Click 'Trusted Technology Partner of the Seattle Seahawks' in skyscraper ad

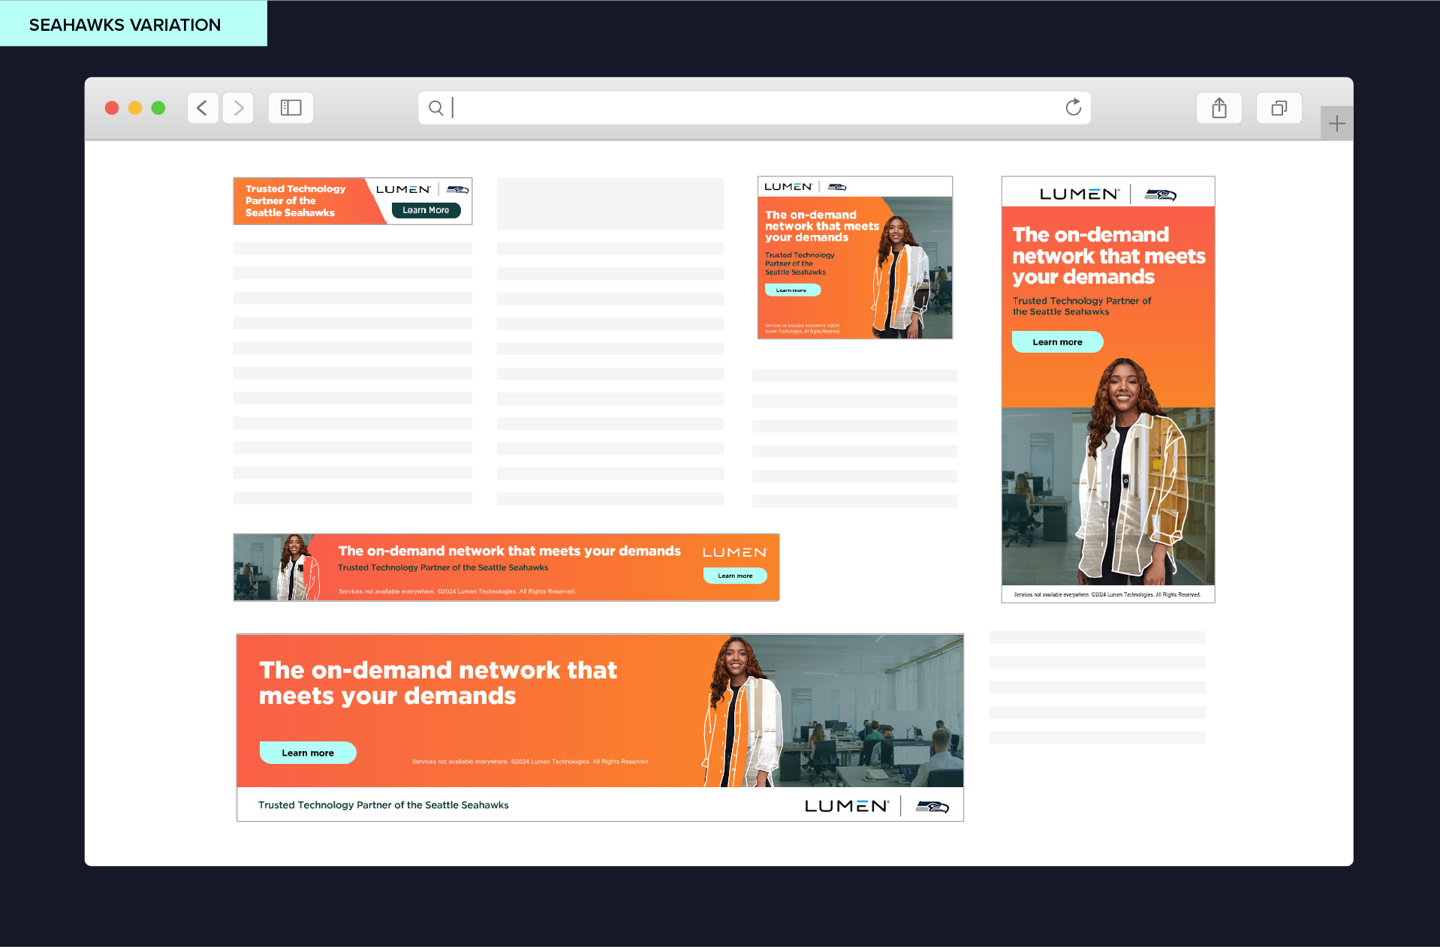point(1082,306)
